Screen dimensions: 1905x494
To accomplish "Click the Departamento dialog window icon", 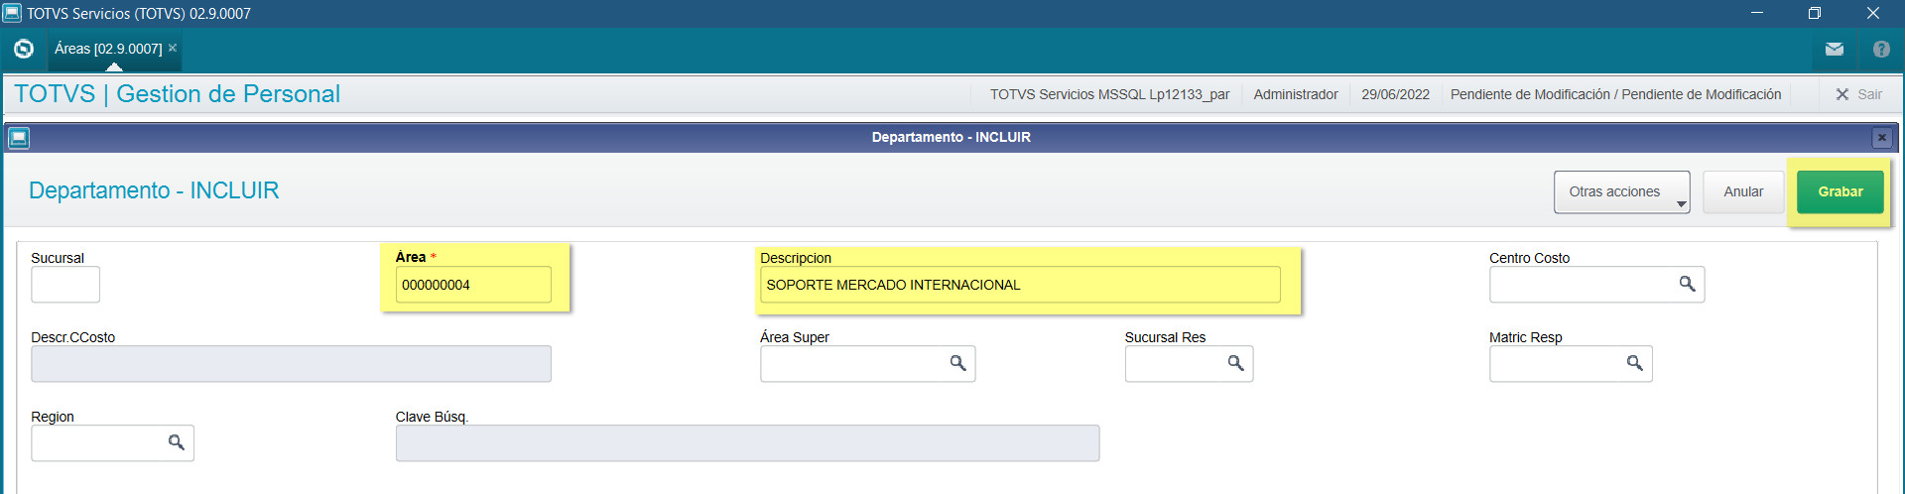I will [19, 138].
